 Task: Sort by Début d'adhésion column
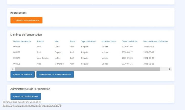[129, 41]
